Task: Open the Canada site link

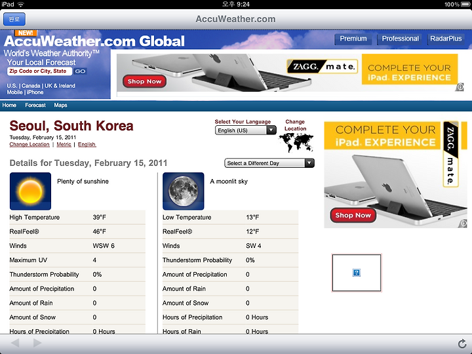Action: (x=31, y=86)
